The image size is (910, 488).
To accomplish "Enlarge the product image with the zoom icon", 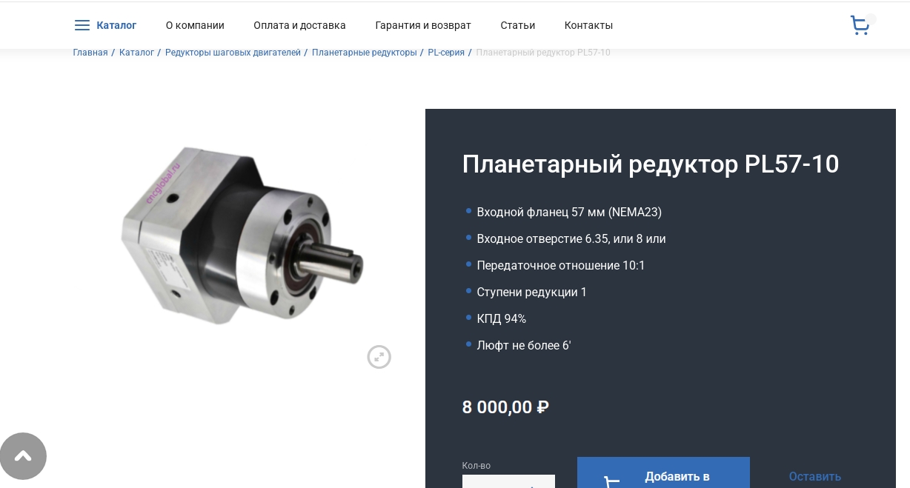I will (379, 357).
